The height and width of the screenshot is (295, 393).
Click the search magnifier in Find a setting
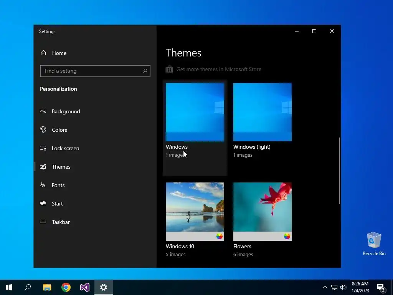point(145,71)
